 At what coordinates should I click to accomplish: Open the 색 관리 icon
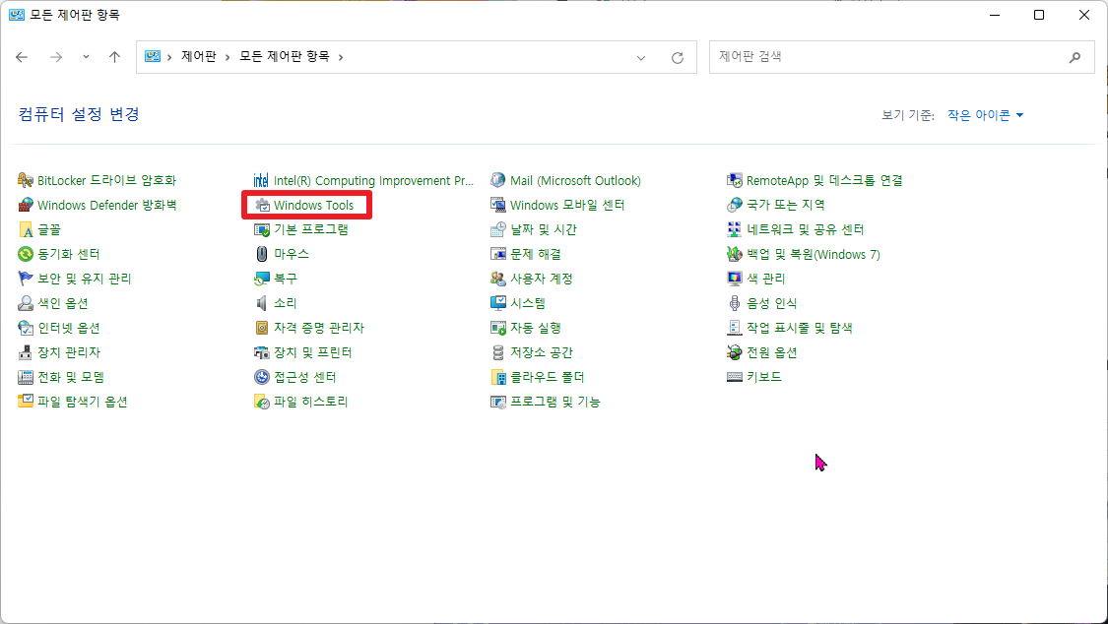coord(735,279)
